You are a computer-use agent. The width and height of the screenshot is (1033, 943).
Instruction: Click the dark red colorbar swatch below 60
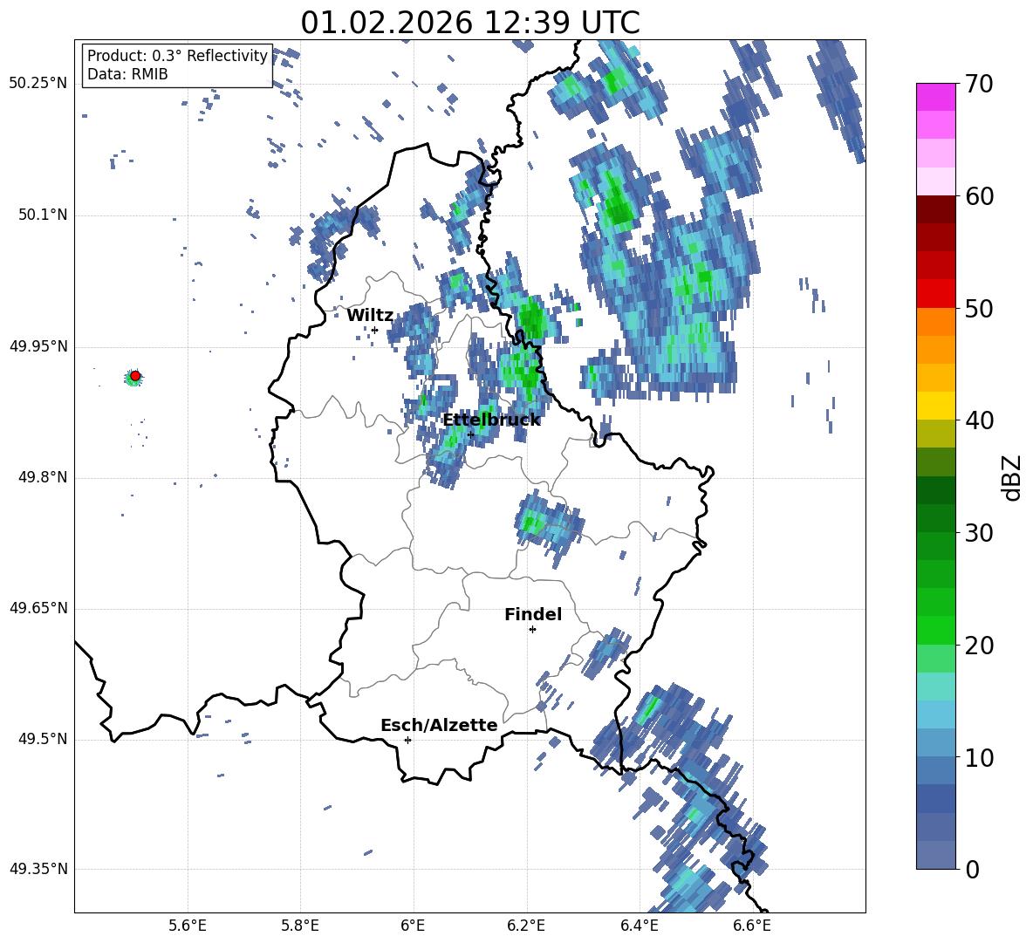935,209
